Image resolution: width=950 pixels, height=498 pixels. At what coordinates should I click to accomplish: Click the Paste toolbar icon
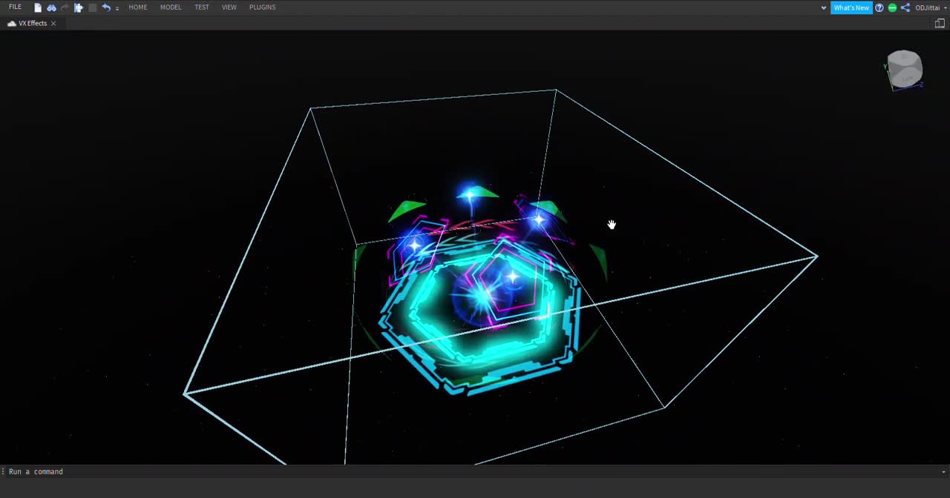(x=78, y=7)
